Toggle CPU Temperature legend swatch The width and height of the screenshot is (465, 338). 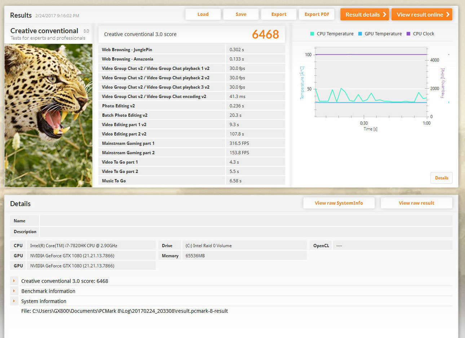pyautogui.click(x=312, y=34)
